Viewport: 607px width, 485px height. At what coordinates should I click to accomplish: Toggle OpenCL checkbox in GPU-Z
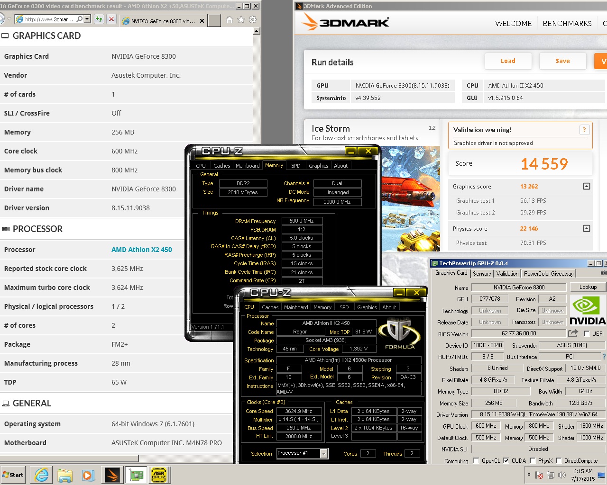[x=476, y=461]
